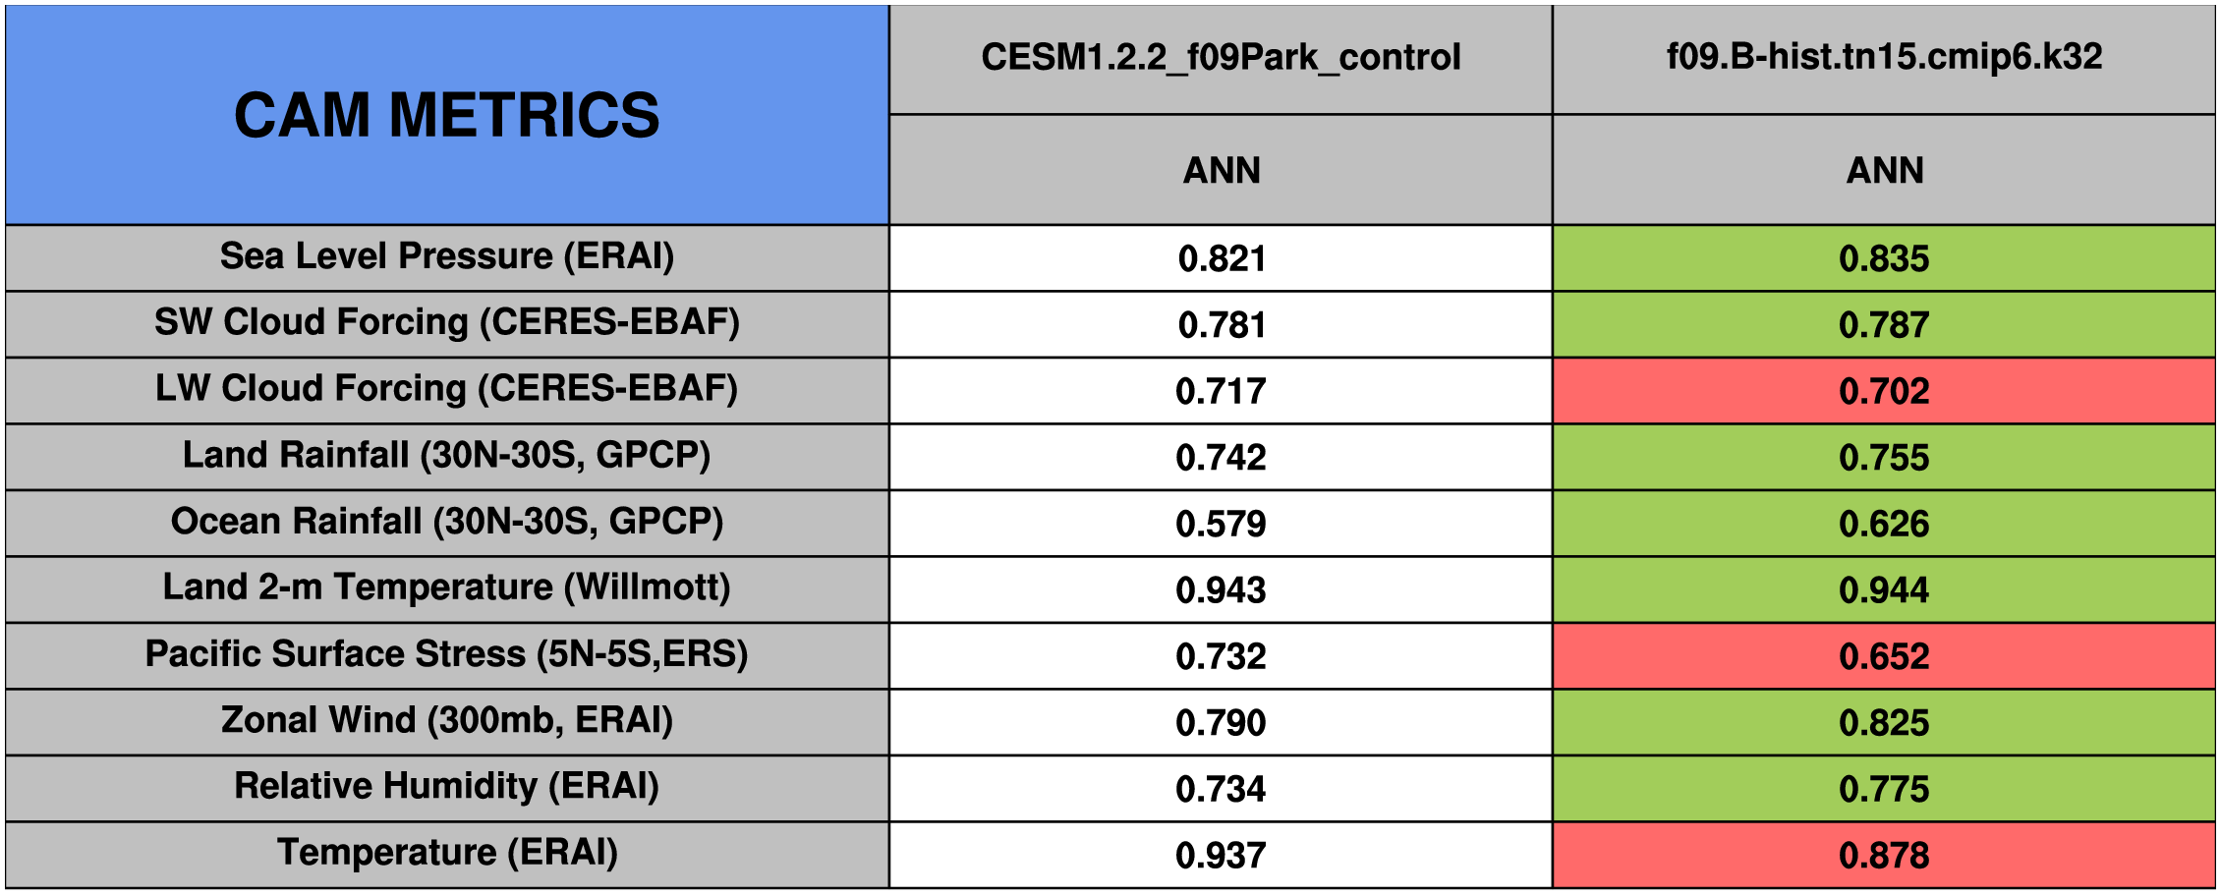The width and height of the screenshot is (2221, 895).
Task: Open the SW Cloud Forcing (CERES-EBAF) row label
Action: (x=447, y=322)
